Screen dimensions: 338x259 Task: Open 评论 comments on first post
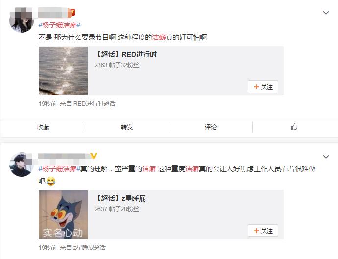click(x=210, y=127)
